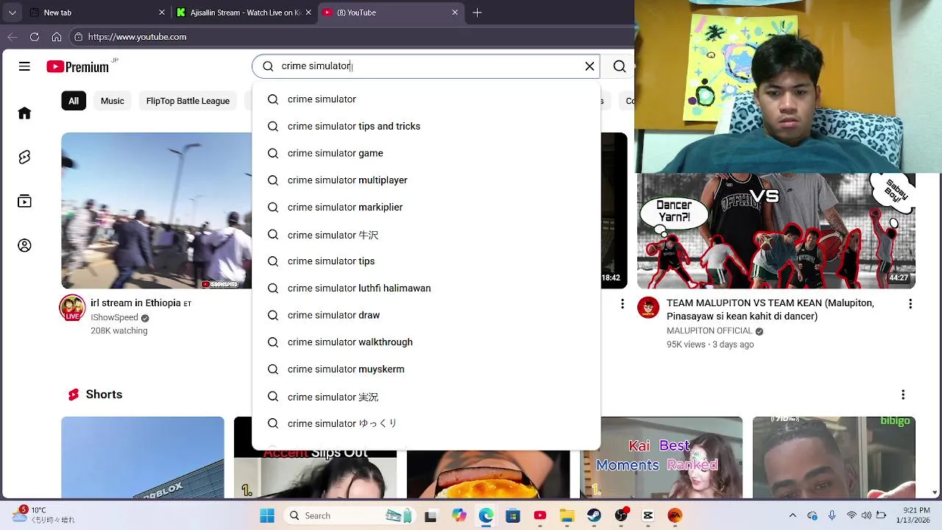Pick 'crime simulator walkthrough' suggestion

coord(426,342)
